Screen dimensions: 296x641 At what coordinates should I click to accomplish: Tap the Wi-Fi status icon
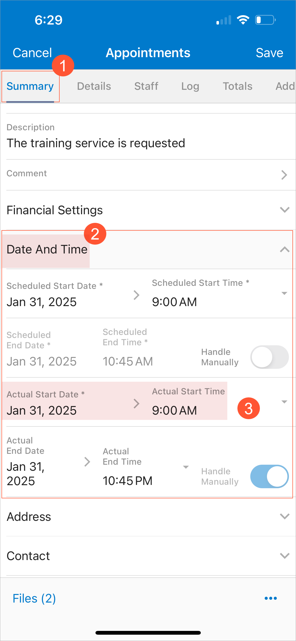point(243,20)
